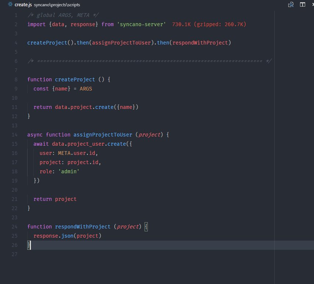Click the json method on line 25
The height and width of the screenshot is (284, 314).
68,236
